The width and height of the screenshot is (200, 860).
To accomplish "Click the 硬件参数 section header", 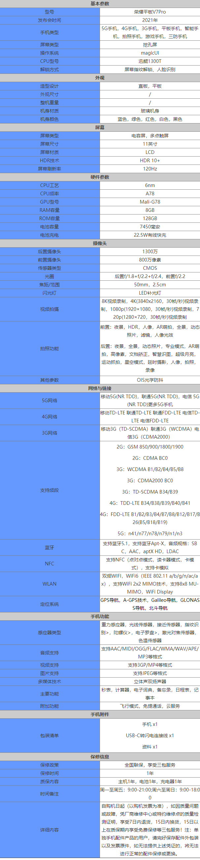I will [x=100, y=177].
